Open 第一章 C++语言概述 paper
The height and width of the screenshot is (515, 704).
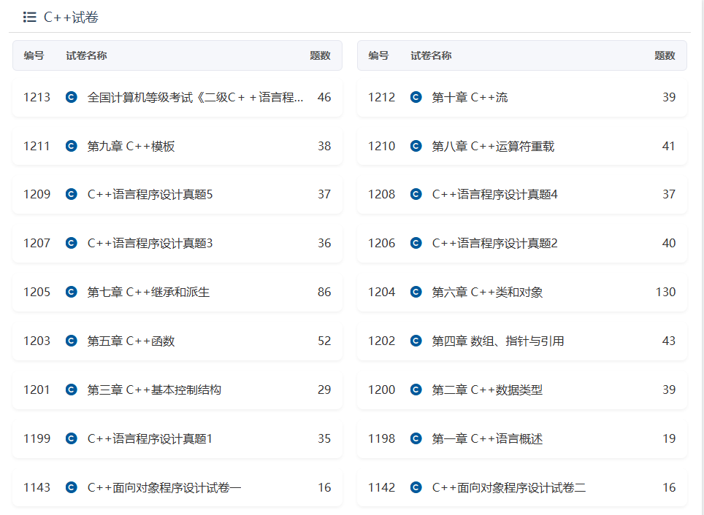point(487,438)
